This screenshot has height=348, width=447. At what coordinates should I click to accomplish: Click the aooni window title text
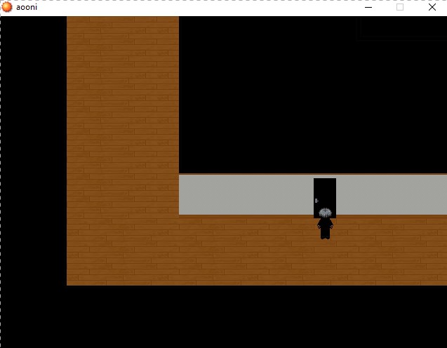27,7
